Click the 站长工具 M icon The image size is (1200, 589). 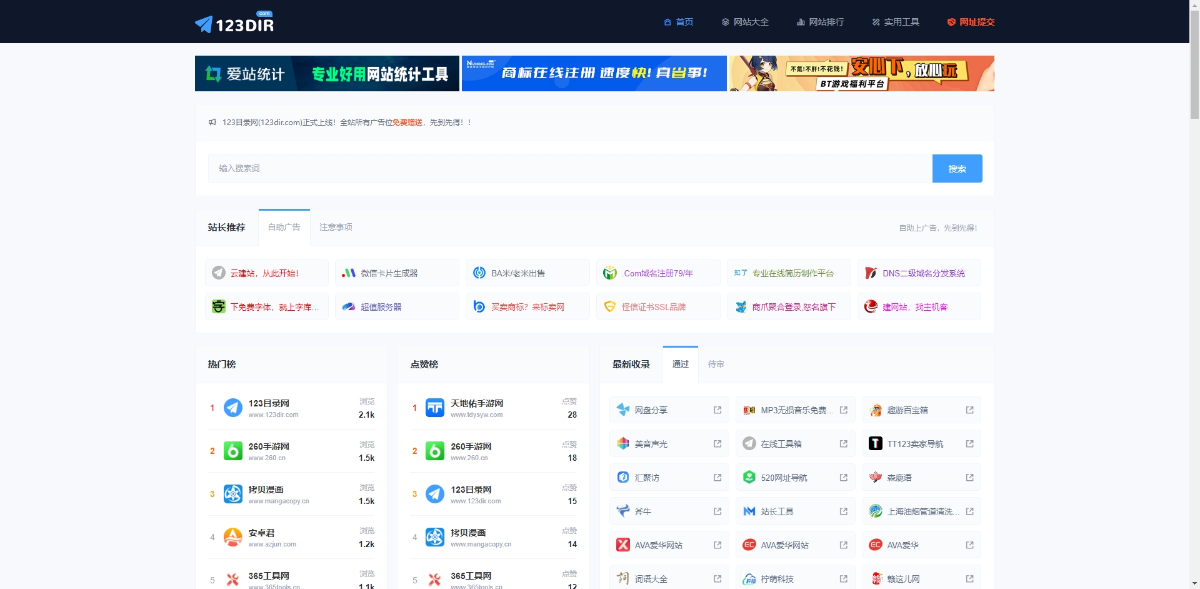click(749, 511)
